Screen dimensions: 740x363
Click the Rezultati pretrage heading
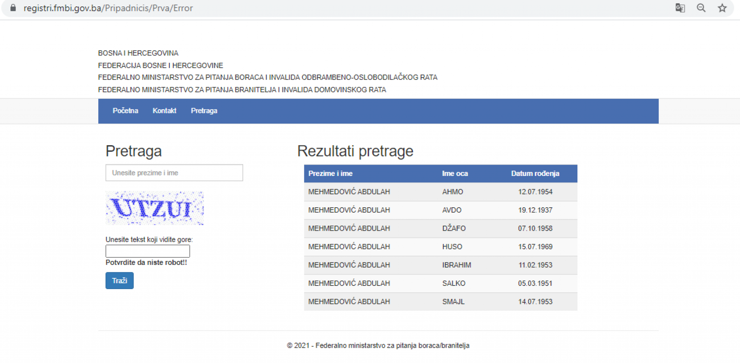[x=356, y=151]
